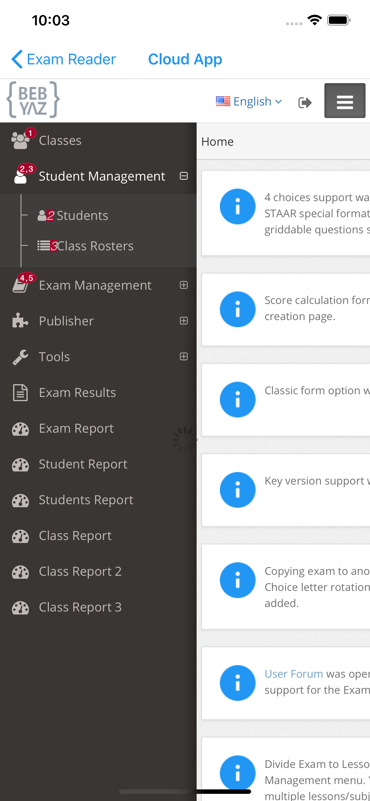Image resolution: width=370 pixels, height=801 pixels.
Task: Open Students Report page
Action: pos(98,500)
